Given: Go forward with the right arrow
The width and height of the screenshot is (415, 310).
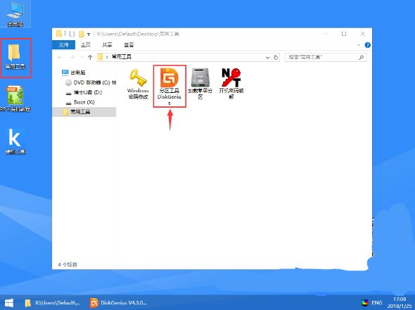Looking at the screenshot, I should 72,57.
